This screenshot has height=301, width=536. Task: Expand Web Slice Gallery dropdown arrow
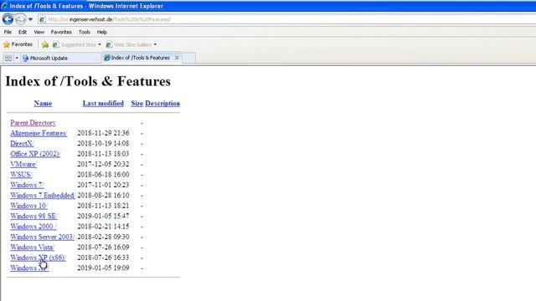(155, 44)
